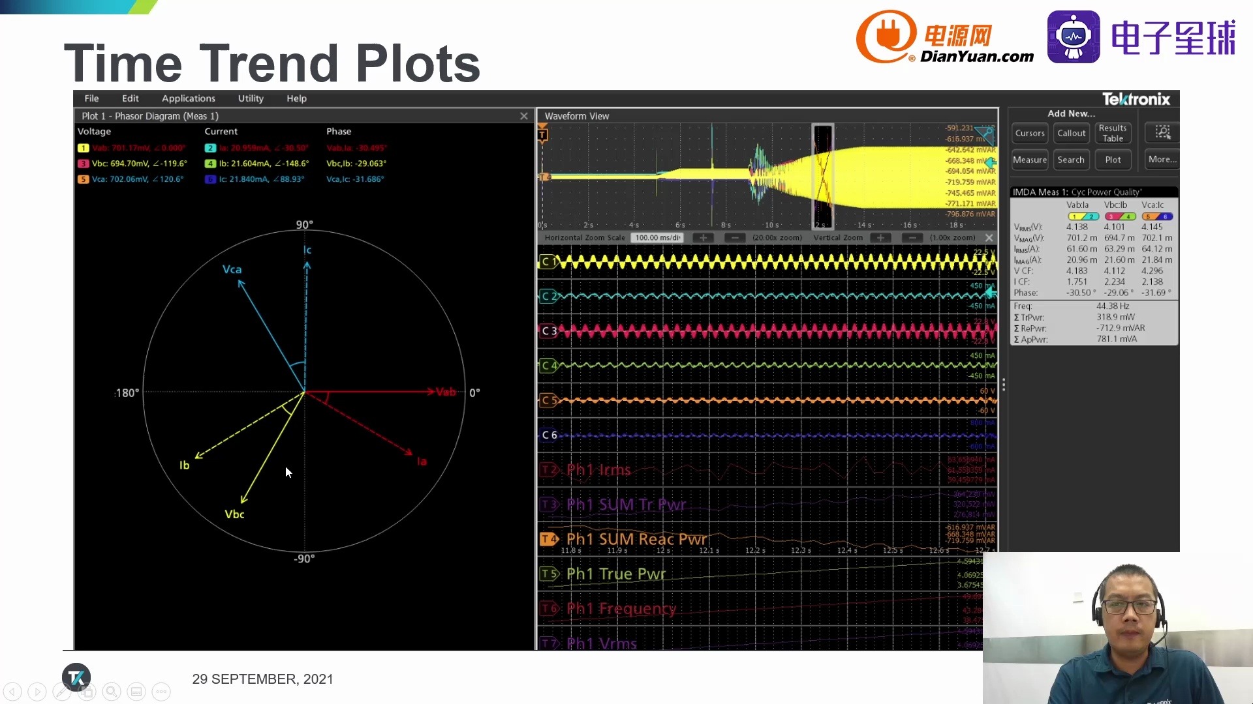Toggle the Vbc voltage legend marker 3
Screen dimensions: 1253x704
pos(83,164)
